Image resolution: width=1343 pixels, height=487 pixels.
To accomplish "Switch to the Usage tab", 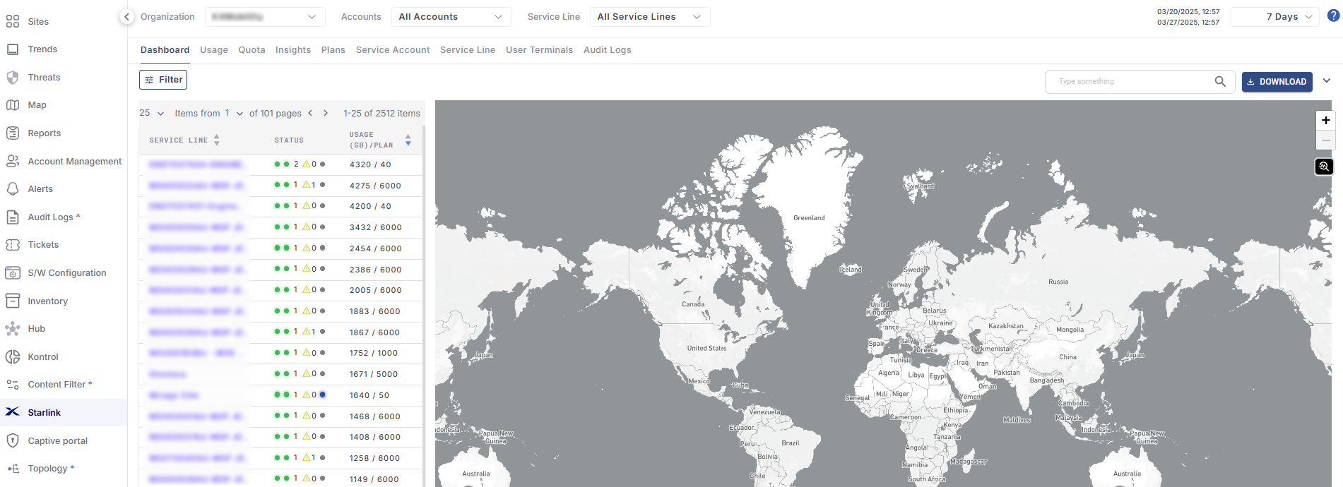I will pos(213,50).
